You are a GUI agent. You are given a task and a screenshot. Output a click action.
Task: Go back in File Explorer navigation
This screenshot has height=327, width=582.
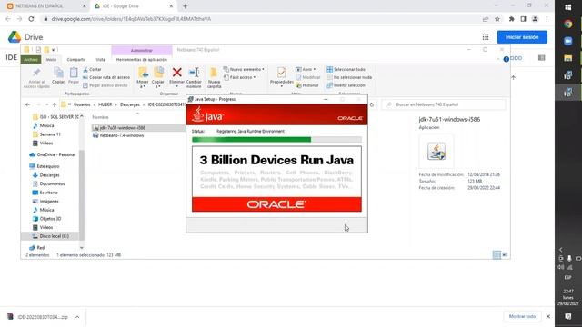coord(27,105)
